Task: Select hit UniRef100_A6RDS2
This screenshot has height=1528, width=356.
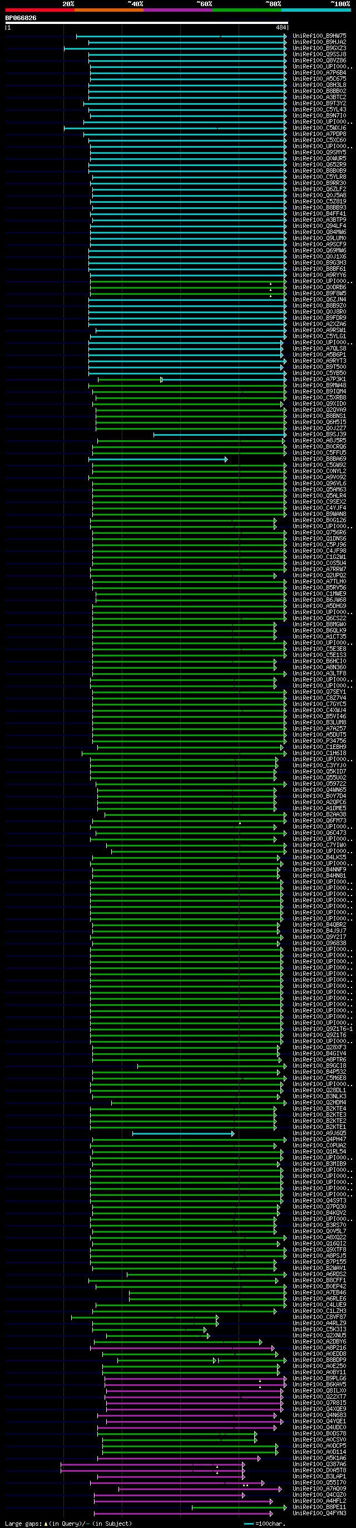Action: coord(319,1274)
